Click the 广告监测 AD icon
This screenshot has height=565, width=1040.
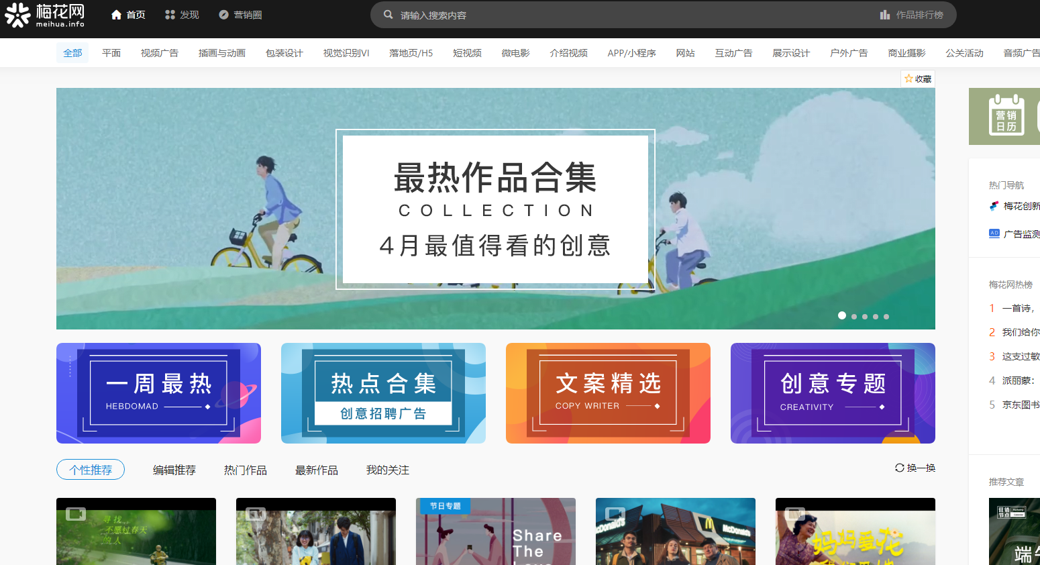pos(994,233)
